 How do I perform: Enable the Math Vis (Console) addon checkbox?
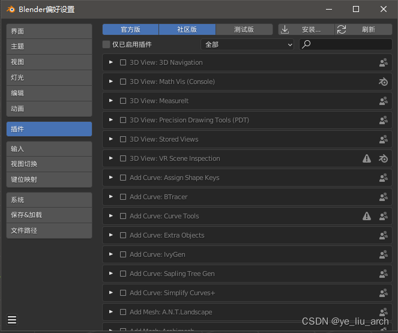[x=123, y=82]
